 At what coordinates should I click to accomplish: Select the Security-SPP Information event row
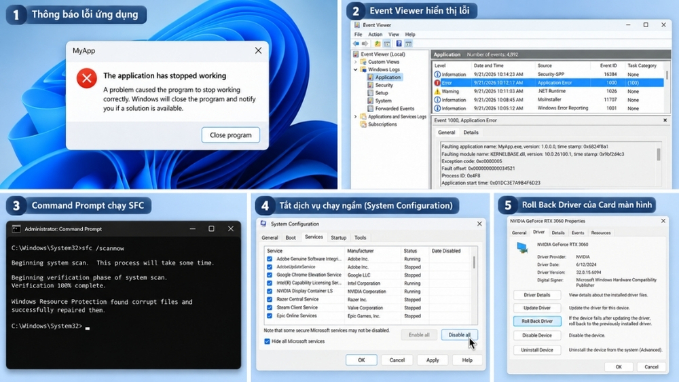point(549,75)
